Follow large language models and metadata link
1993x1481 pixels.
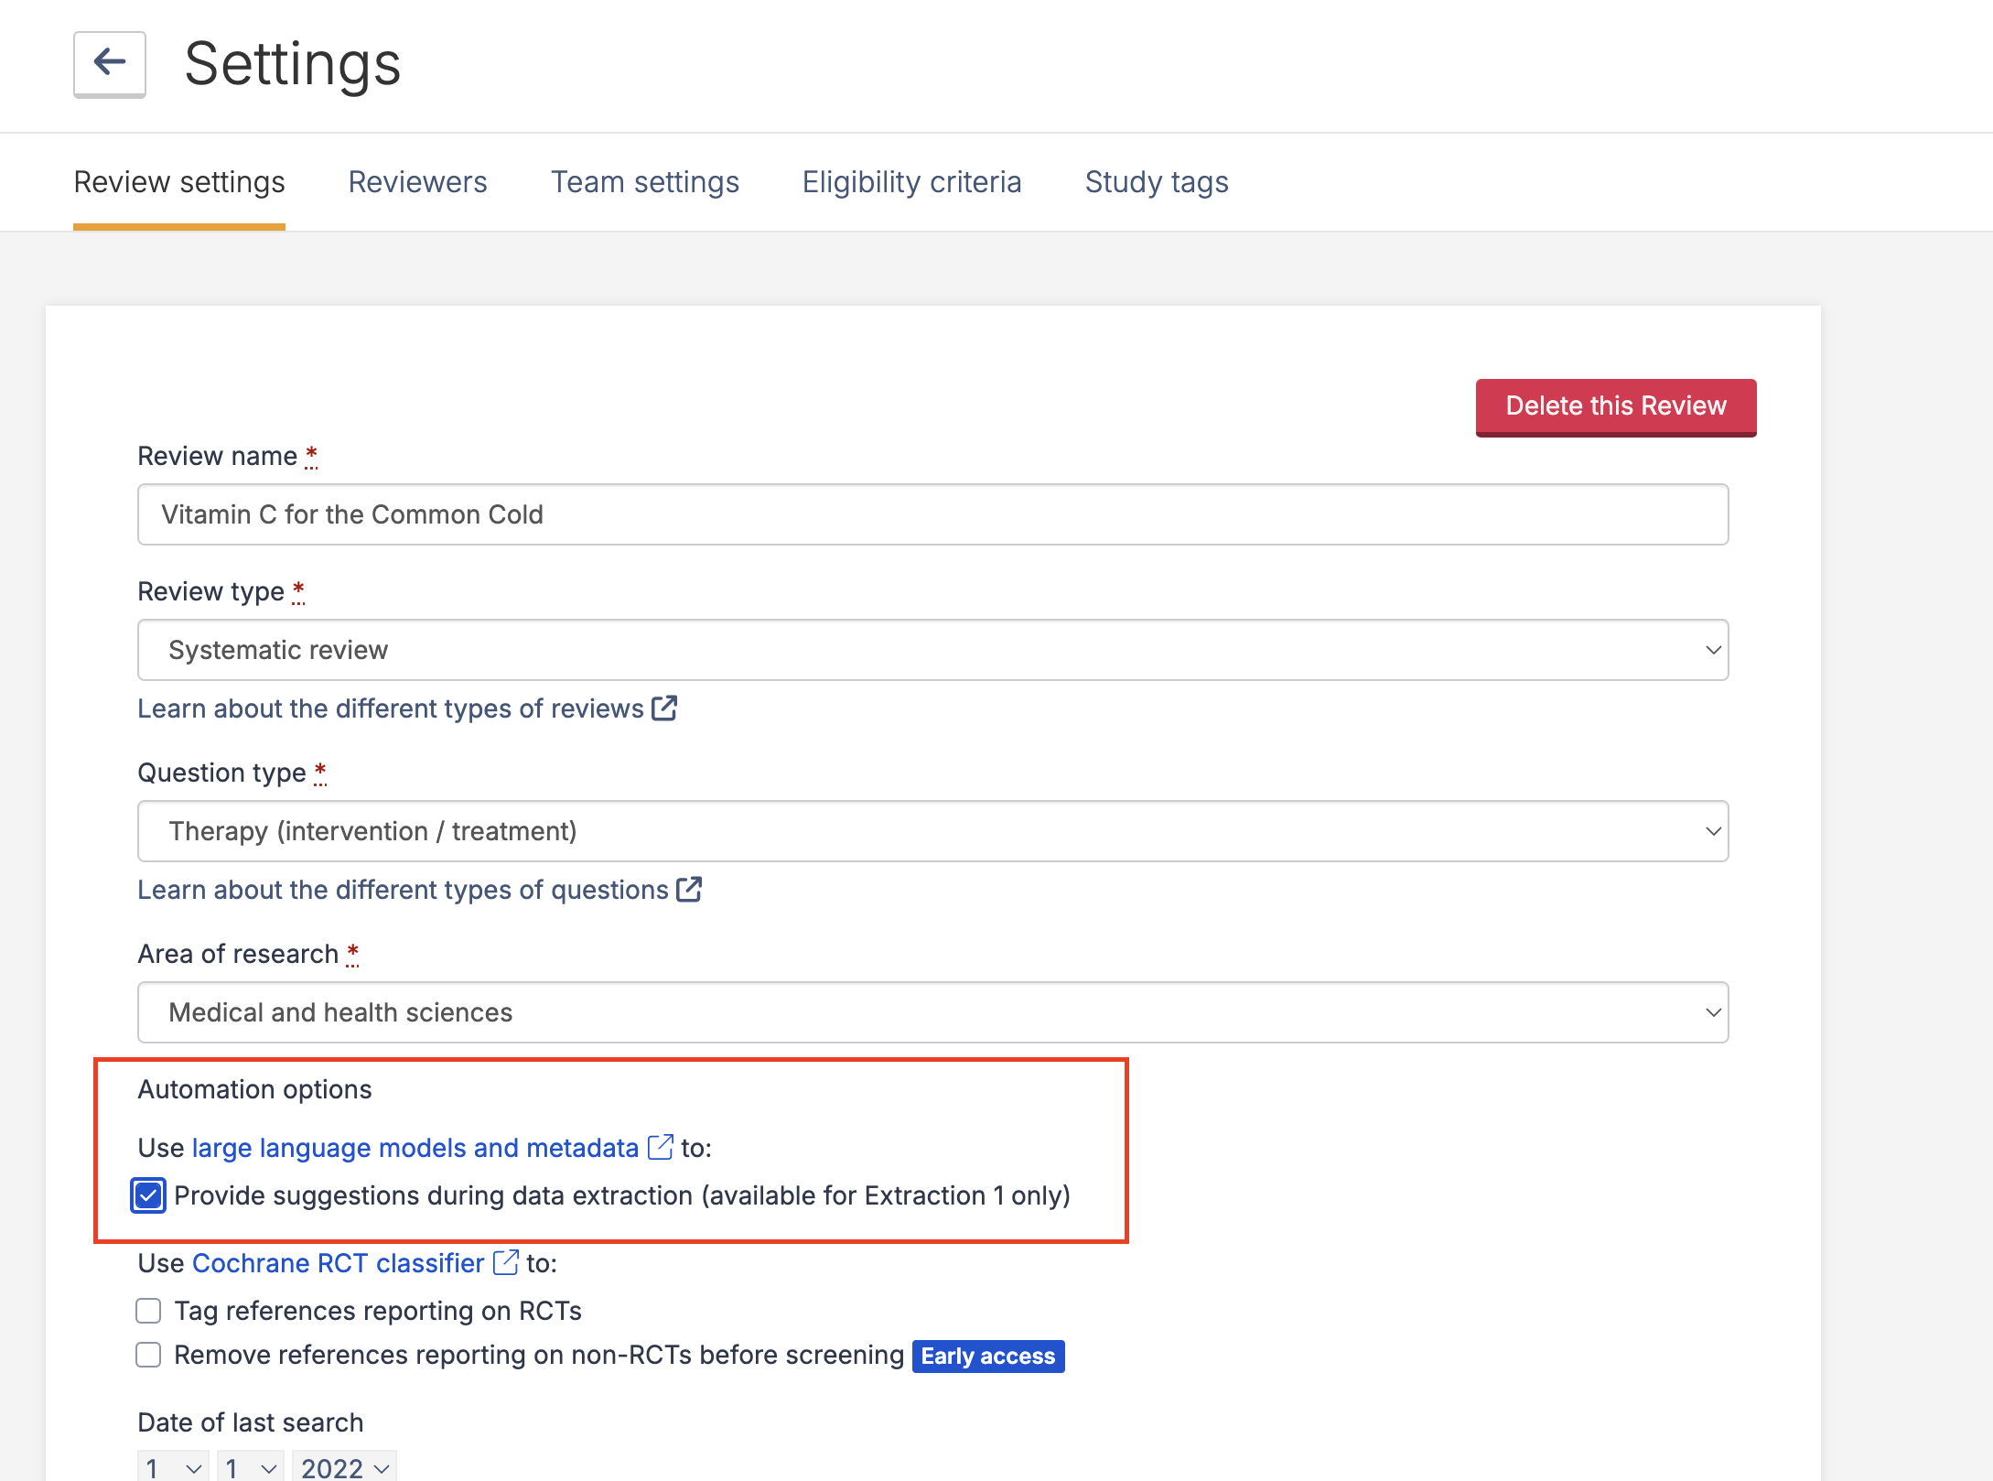tap(415, 1148)
